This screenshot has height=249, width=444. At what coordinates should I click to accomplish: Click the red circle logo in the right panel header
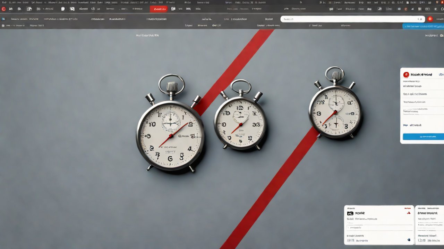pos(406,74)
